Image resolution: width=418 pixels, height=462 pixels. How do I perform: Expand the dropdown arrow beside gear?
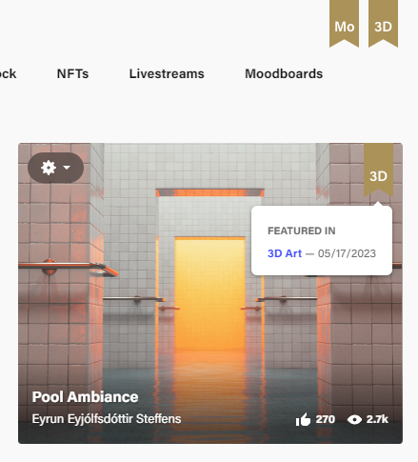tap(67, 168)
